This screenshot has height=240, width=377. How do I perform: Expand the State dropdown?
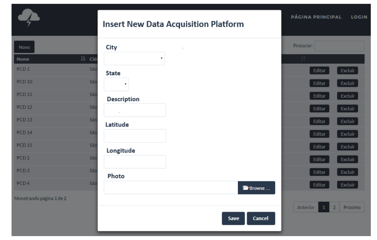tap(116, 84)
